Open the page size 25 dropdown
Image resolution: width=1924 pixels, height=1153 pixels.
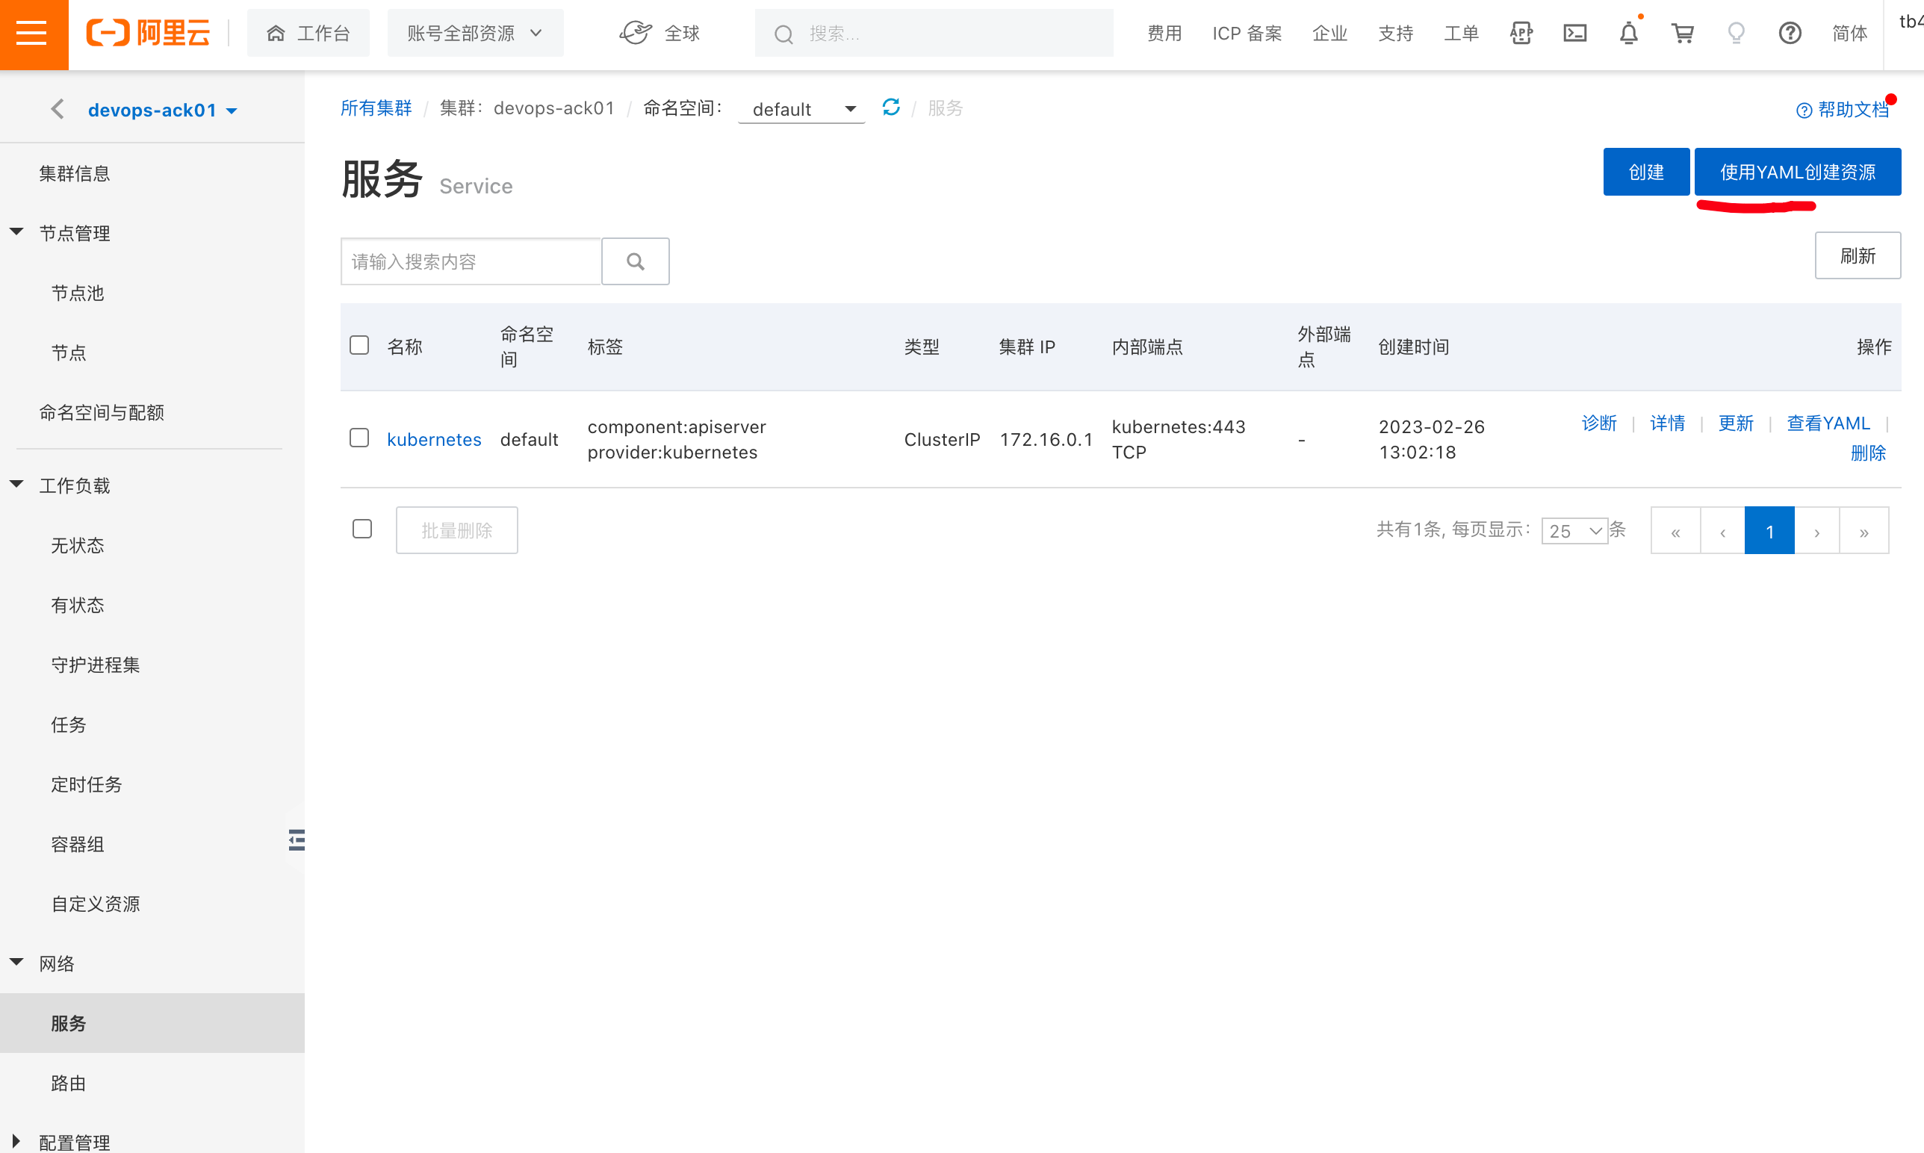1574,531
